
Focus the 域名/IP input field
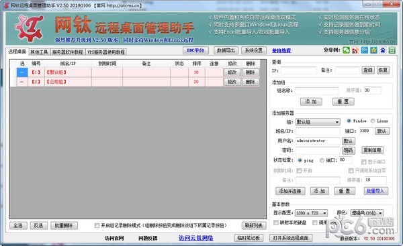(x=318, y=131)
